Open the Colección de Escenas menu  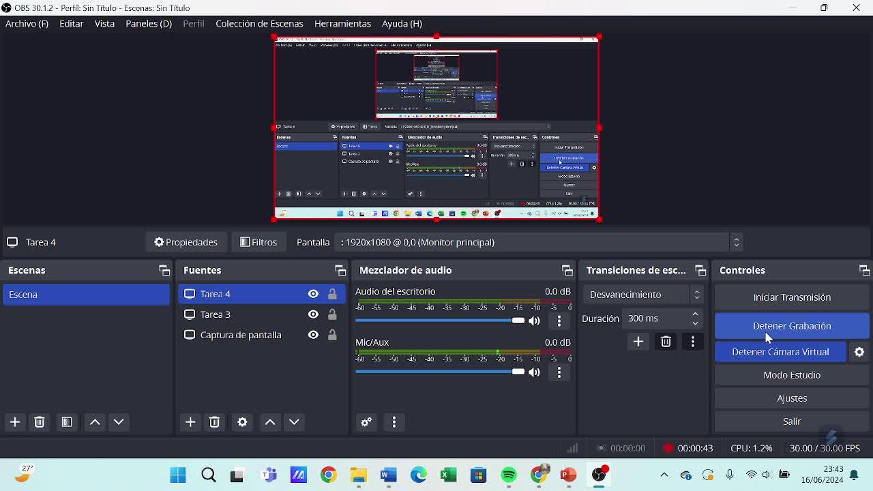(x=259, y=23)
